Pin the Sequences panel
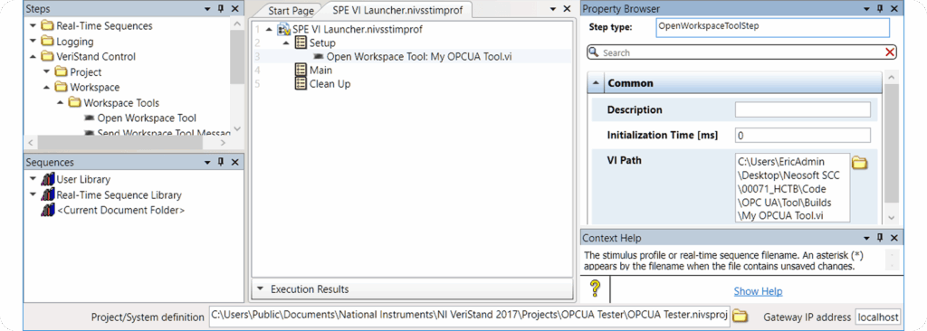927x331 pixels. coord(221,162)
